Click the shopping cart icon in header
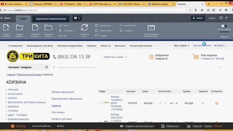 point(196,57)
